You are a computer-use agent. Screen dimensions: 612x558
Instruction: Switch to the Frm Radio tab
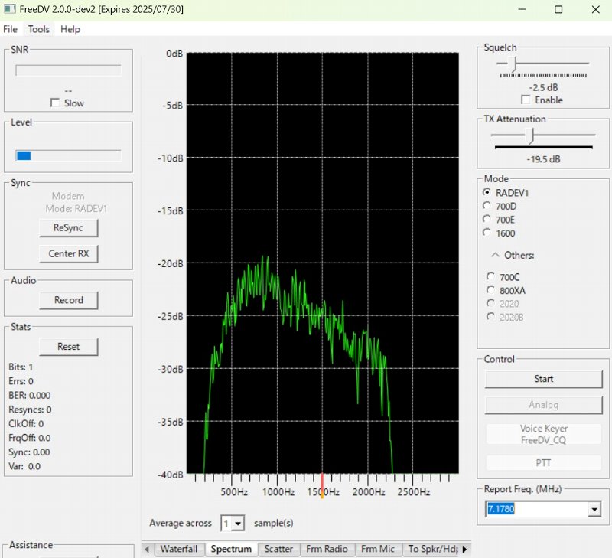pyautogui.click(x=327, y=549)
